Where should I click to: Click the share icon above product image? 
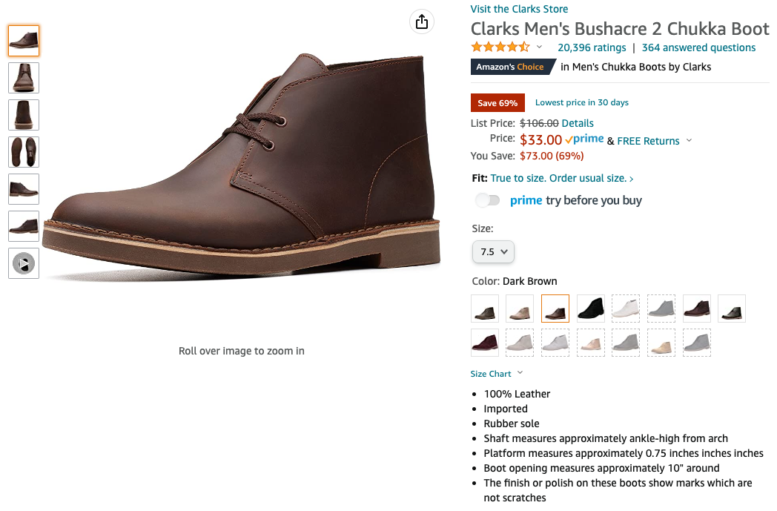[x=421, y=22]
